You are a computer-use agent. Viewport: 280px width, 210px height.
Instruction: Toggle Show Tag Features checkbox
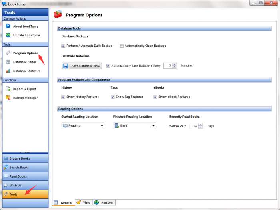pyautogui.click(x=112, y=97)
